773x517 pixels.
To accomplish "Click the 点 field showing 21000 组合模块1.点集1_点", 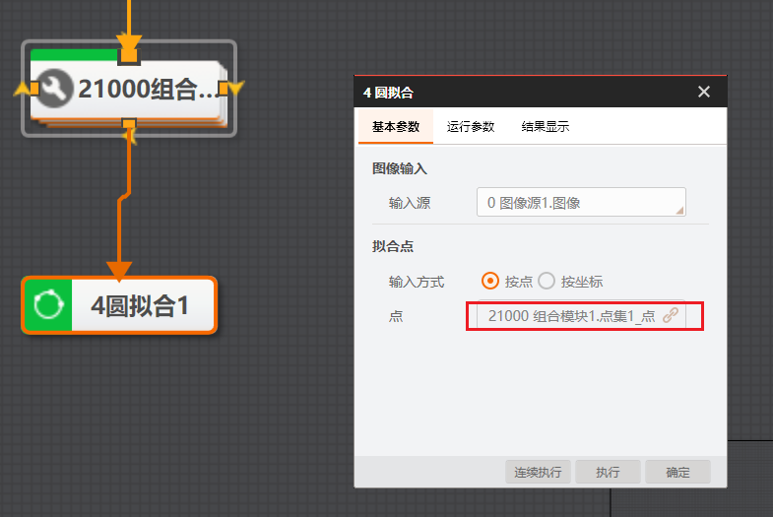I will click(x=571, y=315).
